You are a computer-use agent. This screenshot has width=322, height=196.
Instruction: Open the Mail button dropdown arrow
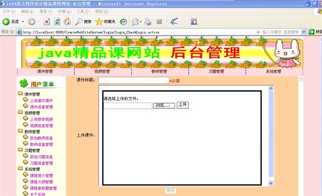pos(141,22)
